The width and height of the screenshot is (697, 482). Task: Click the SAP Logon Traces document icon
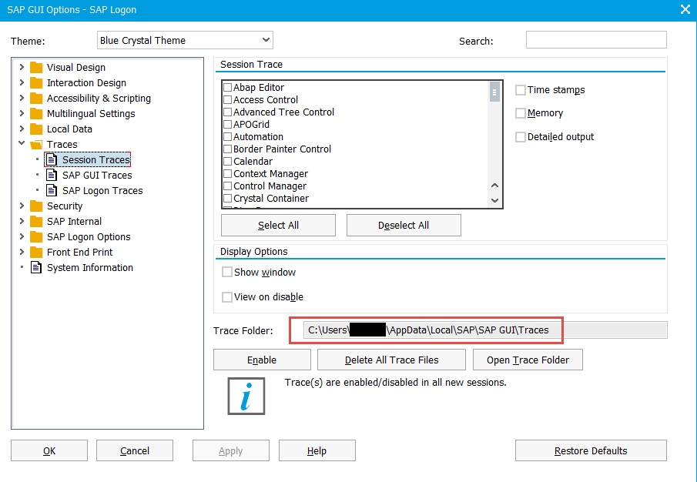(x=52, y=191)
